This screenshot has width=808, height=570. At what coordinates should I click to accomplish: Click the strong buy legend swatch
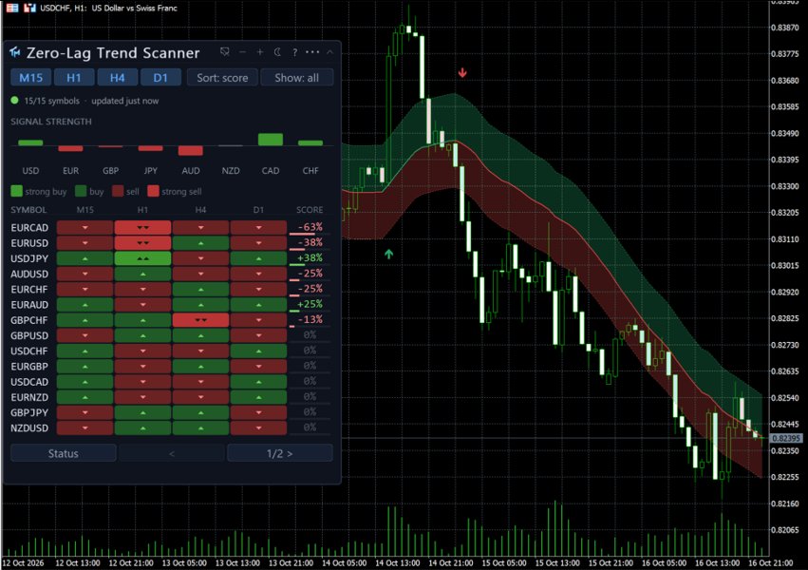pyautogui.click(x=16, y=191)
